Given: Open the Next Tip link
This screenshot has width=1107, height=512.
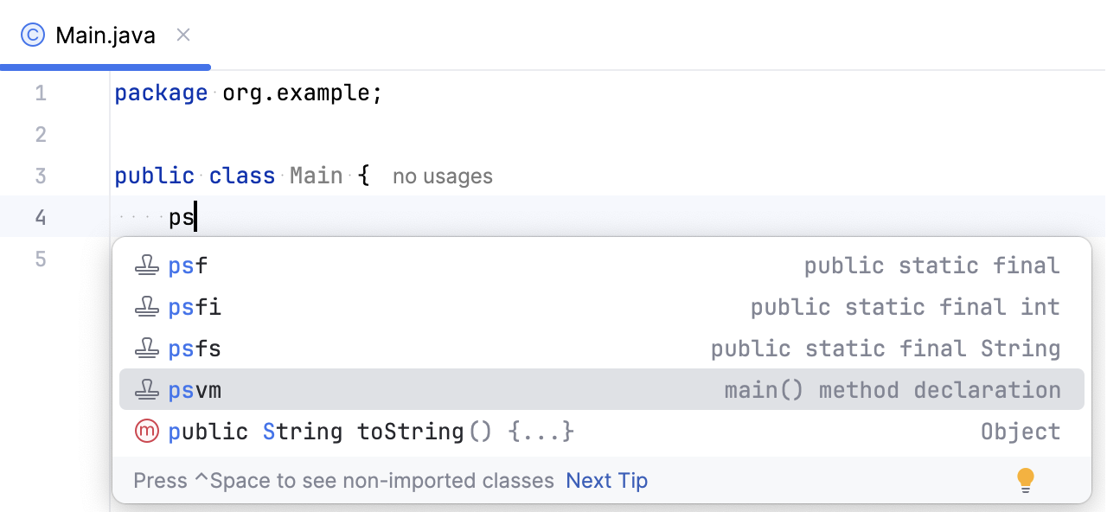Looking at the screenshot, I should click(606, 480).
